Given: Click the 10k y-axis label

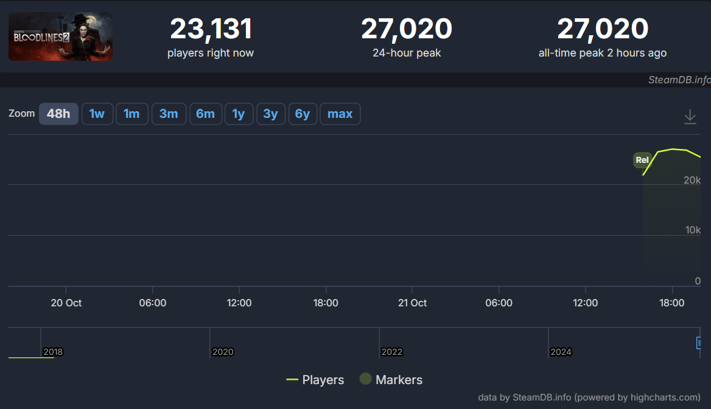Looking at the screenshot, I should (693, 230).
